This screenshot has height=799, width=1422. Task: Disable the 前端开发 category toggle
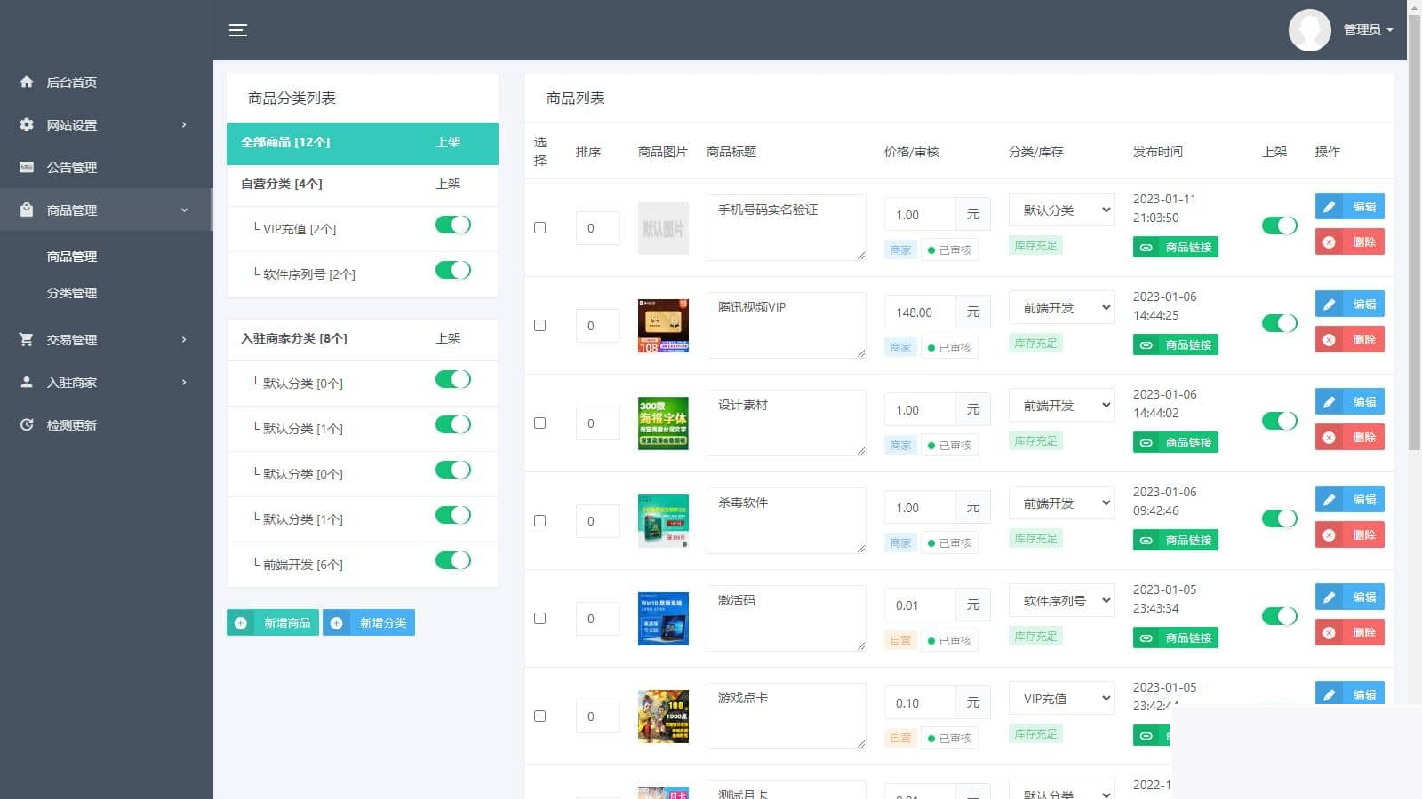coord(453,560)
